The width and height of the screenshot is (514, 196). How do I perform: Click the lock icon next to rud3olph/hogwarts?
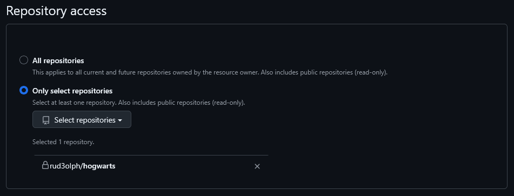click(x=45, y=165)
